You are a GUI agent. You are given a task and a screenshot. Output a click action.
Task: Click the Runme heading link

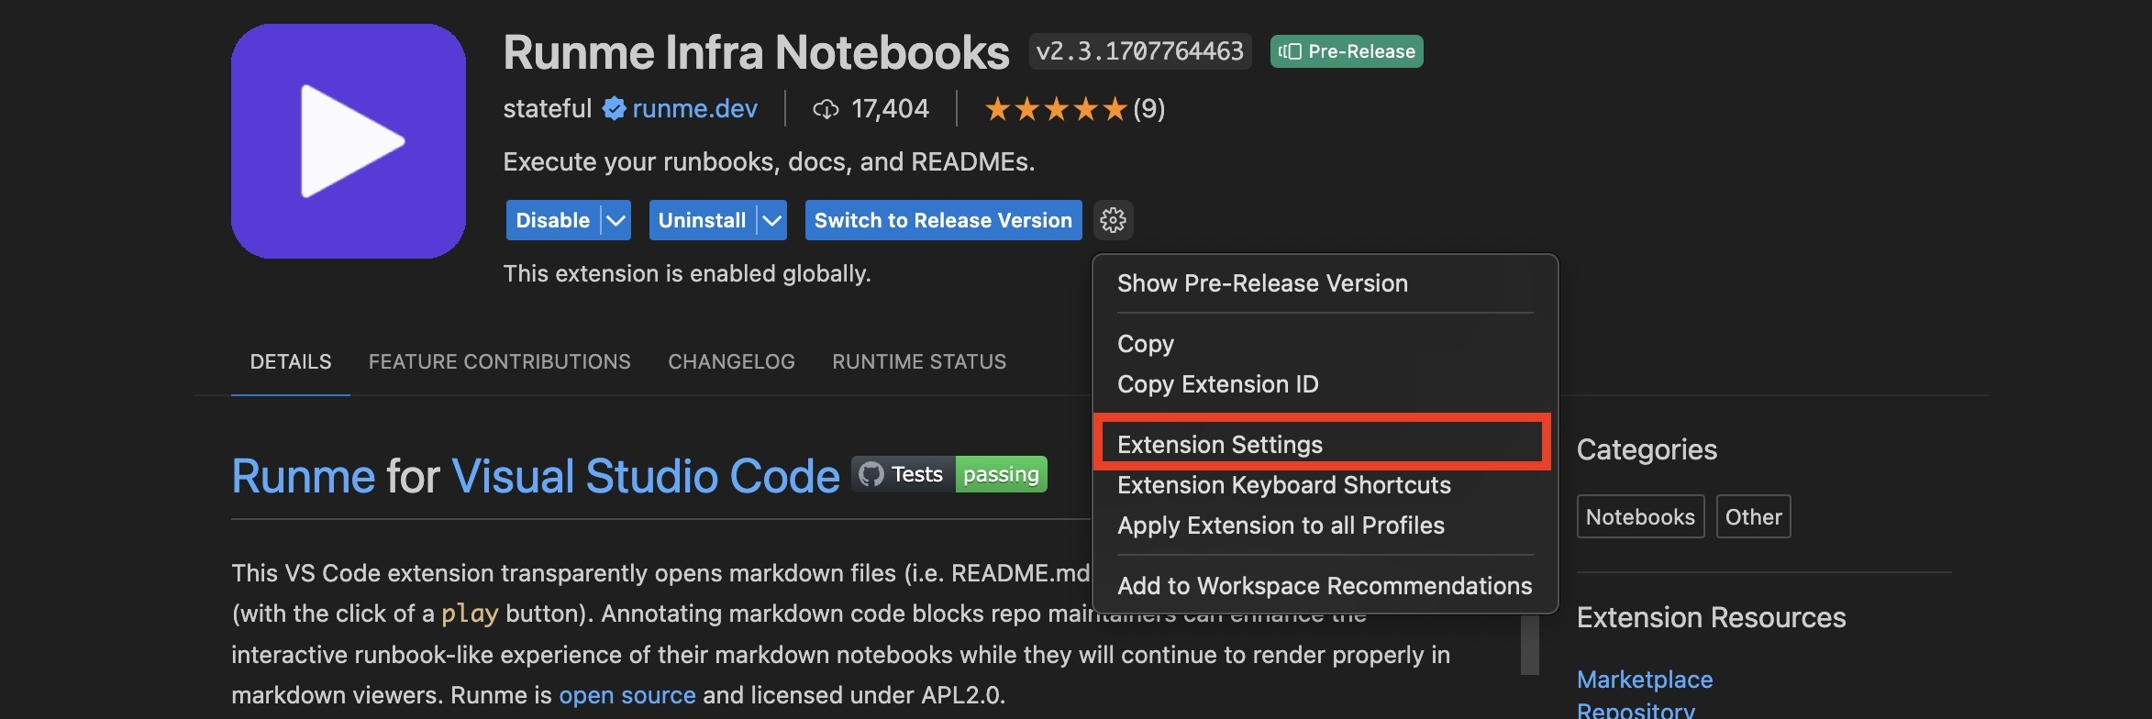(x=303, y=476)
